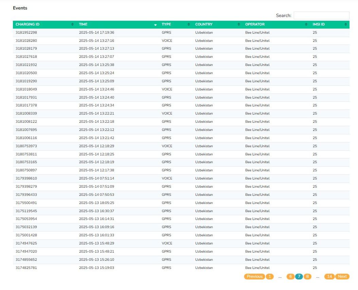This screenshot has width=358, height=290.
Task: Expand sorting on the COUNTRY header arrows
Action: point(239,24)
